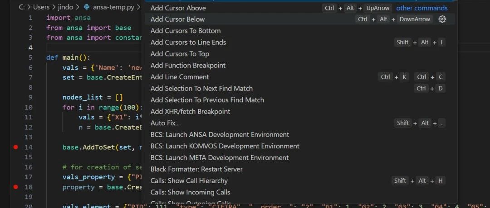Open keybinding settings gear for Add Cursor Below
The image size is (490, 208).
(x=442, y=19)
